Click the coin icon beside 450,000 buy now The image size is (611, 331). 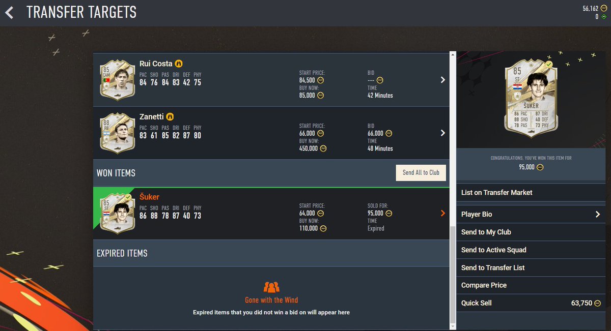point(323,148)
